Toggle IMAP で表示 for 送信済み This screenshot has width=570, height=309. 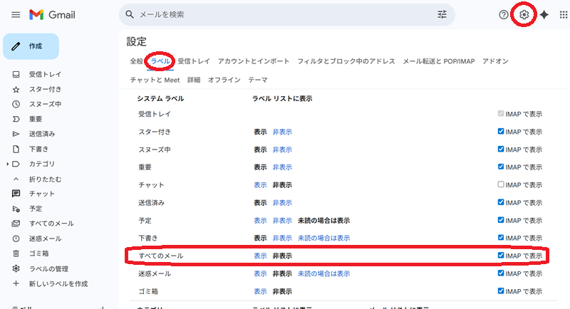click(501, 202)
